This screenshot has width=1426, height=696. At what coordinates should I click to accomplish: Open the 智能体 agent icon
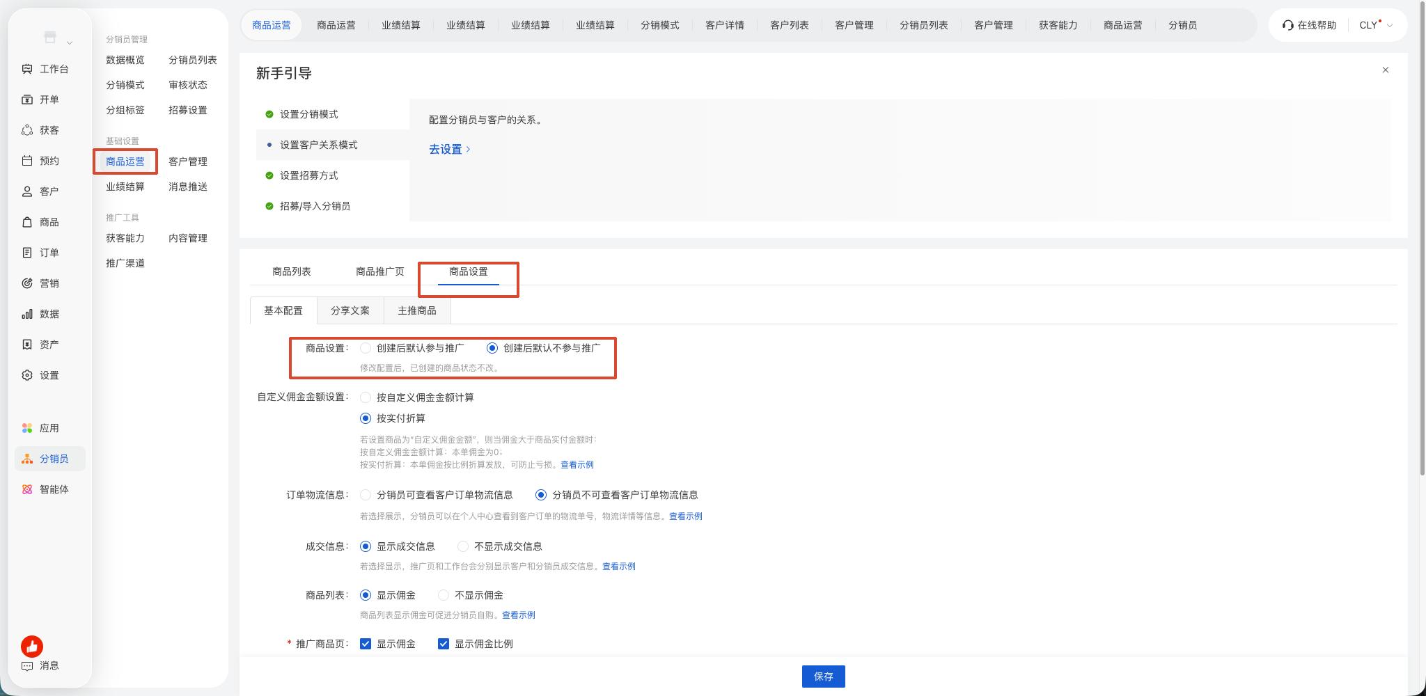click(x=27, y=489)
